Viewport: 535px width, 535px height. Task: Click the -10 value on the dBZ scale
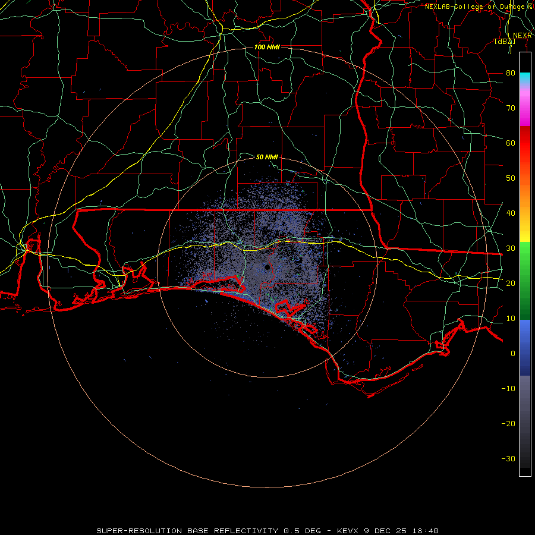(508, 389)
